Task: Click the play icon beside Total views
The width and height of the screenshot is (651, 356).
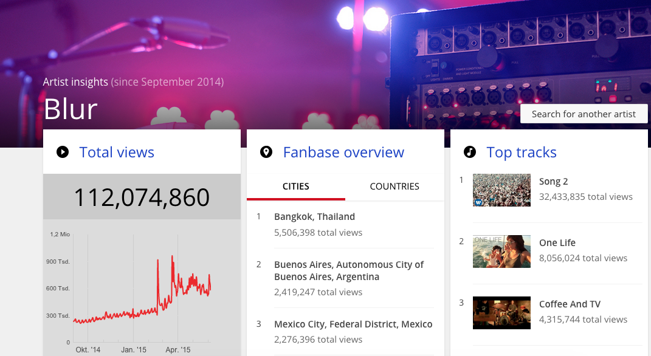Action: (62, 152)
